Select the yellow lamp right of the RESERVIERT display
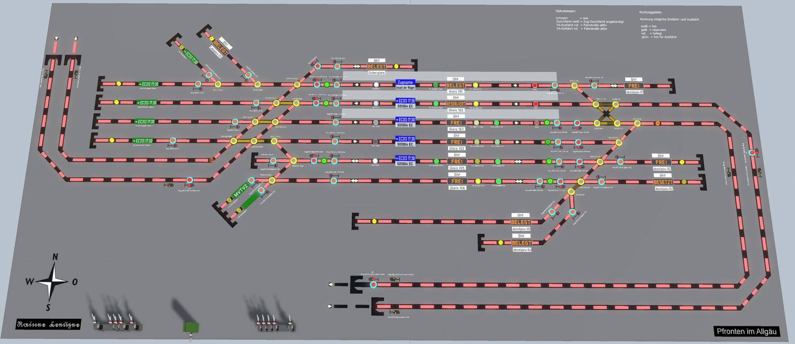Viewport: 795px width, 344px height. click(476, 104)
